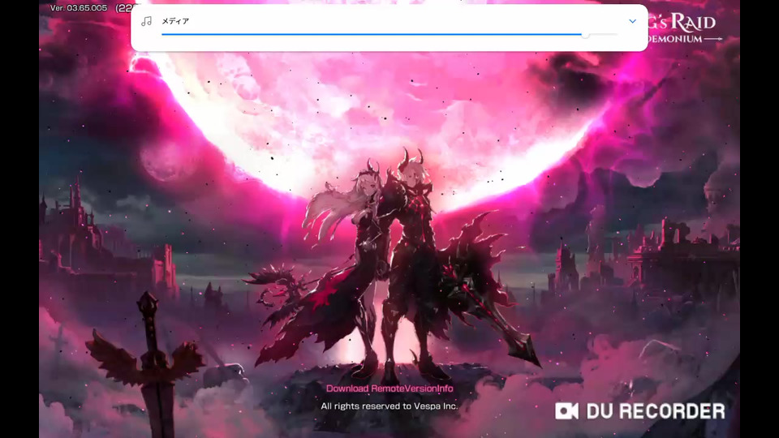Click the メディア label
Screen dimensions: 779x438
pyautogui.click(x=175, y=21)
